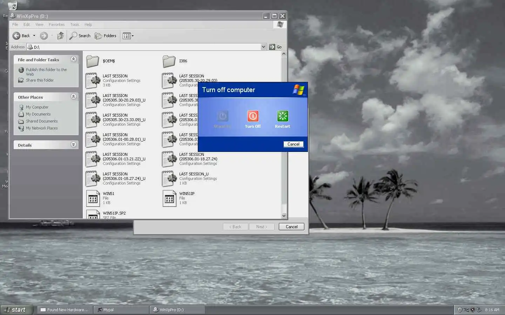Select the WIN51IP file icon

click(x=169, y=198)
